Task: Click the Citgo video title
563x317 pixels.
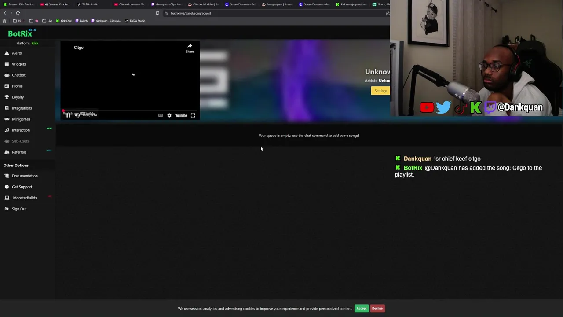Action: 79,48
